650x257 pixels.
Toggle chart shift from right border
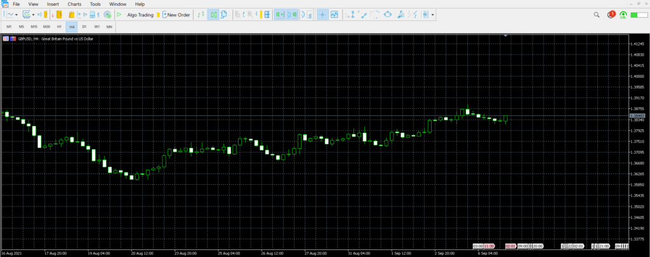(292, 15)
